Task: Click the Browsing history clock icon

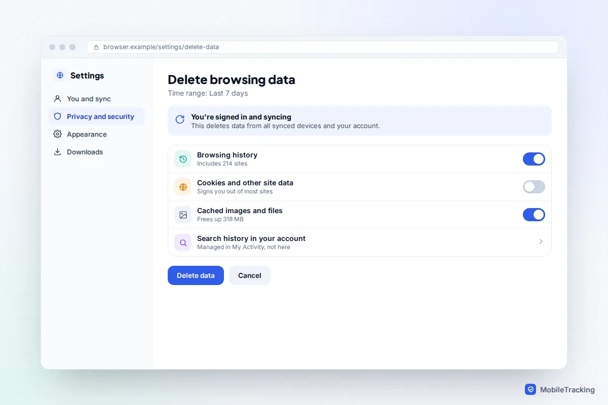Action: click(x=183, y=159)
